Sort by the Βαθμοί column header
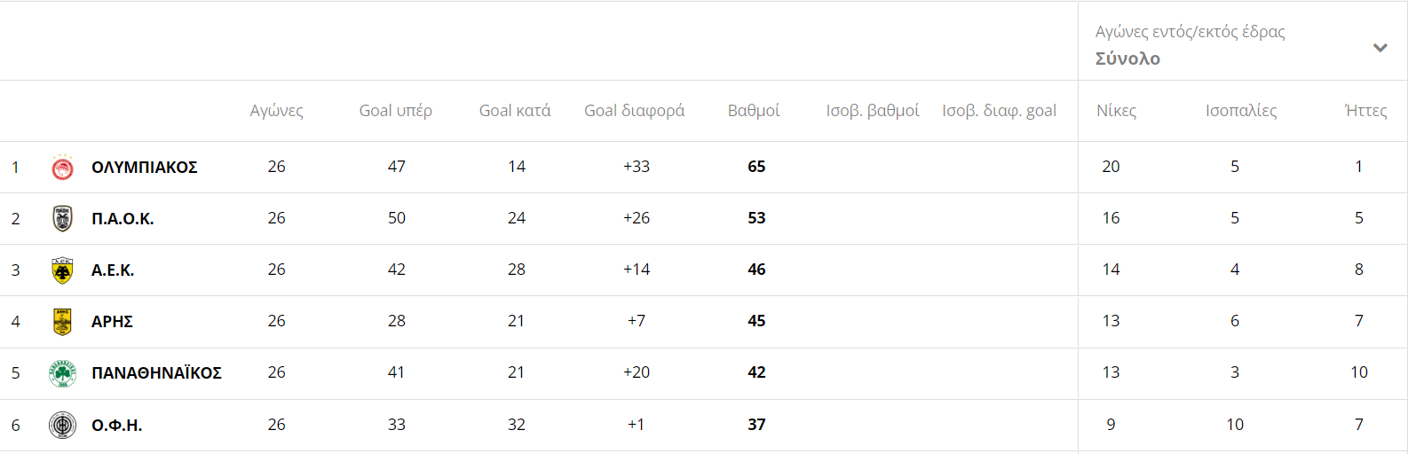 tap(754, 111)
